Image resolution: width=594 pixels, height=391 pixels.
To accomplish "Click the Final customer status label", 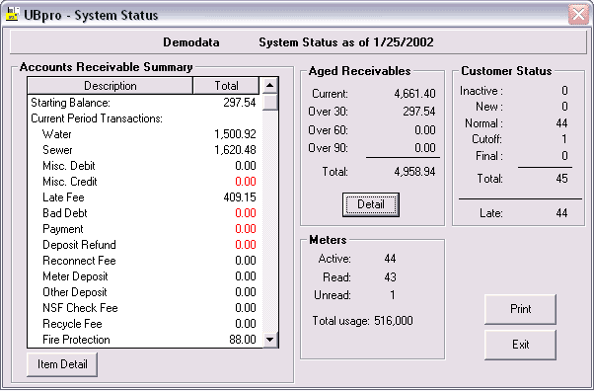I will 489,156.
